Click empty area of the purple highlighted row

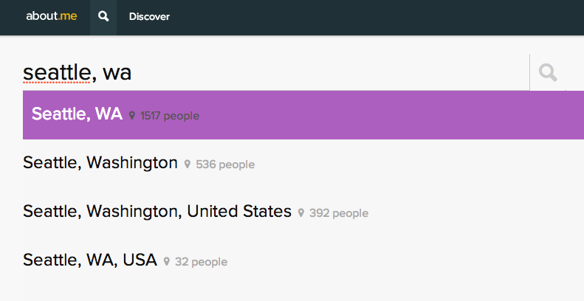pyautogui.click(x=391, y=115)
